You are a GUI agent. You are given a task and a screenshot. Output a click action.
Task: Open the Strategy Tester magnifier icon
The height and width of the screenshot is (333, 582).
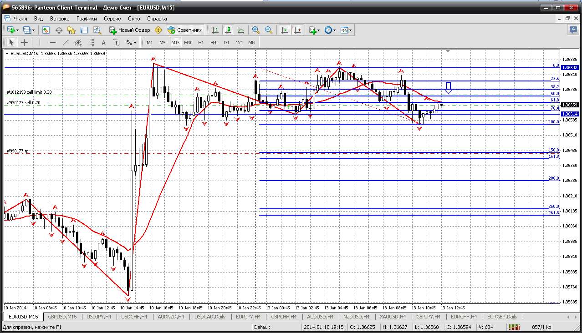[x=97, y=30]
